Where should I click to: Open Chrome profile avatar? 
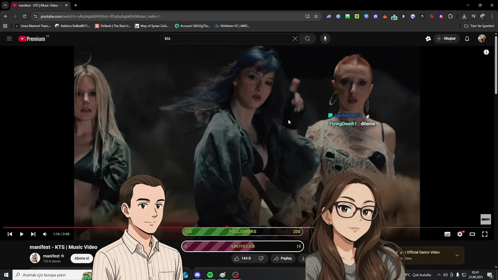pyautogui.click(x=483, y=16)
